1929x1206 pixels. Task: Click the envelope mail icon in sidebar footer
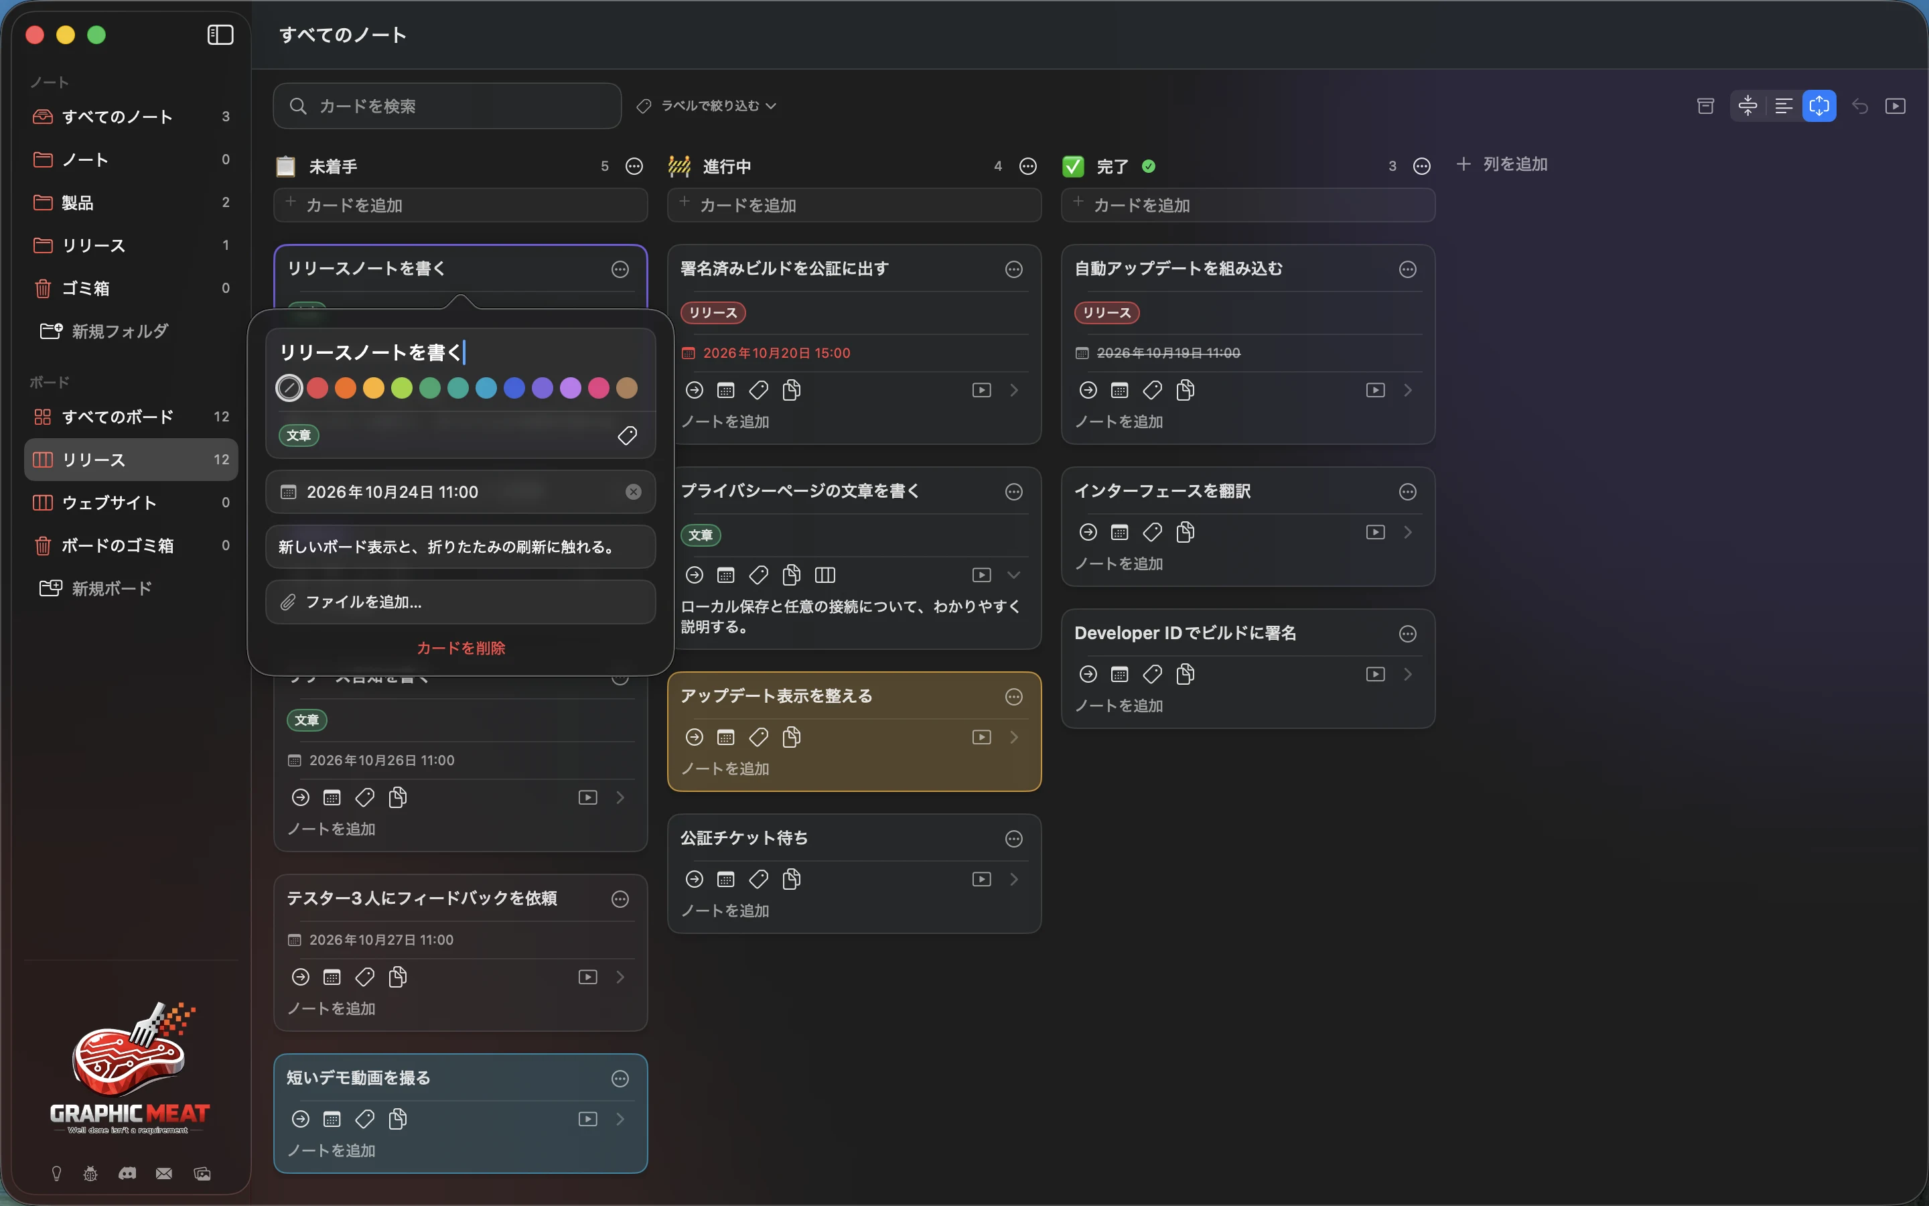pos(164,1173)
